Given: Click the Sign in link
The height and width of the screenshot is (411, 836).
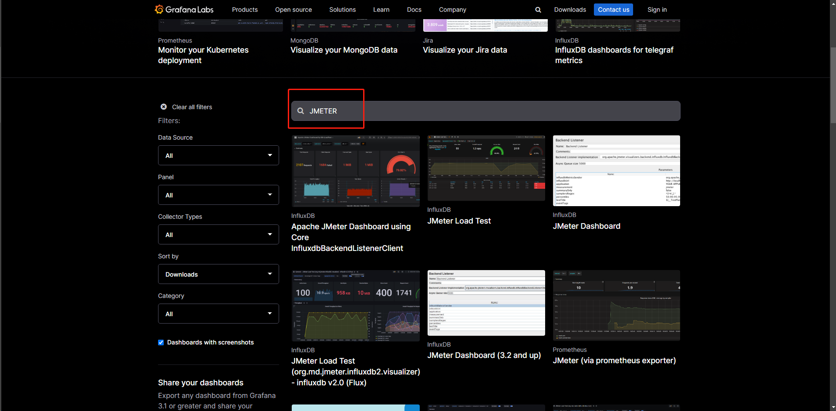Looking at the screenshot, I should tap(657, 10).
